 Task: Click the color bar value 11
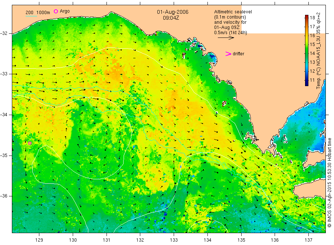pyautogui.click(x=312, y=80)
